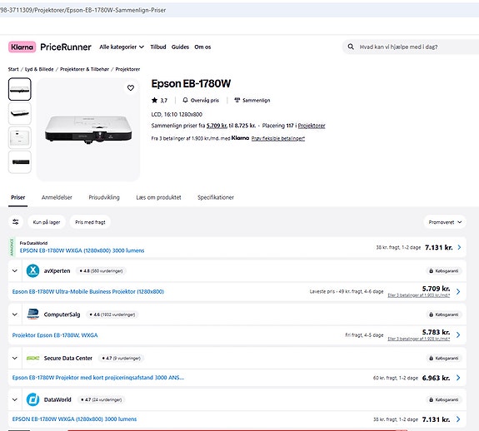Click the bell Overvåg pris icon

pos(185,100)
